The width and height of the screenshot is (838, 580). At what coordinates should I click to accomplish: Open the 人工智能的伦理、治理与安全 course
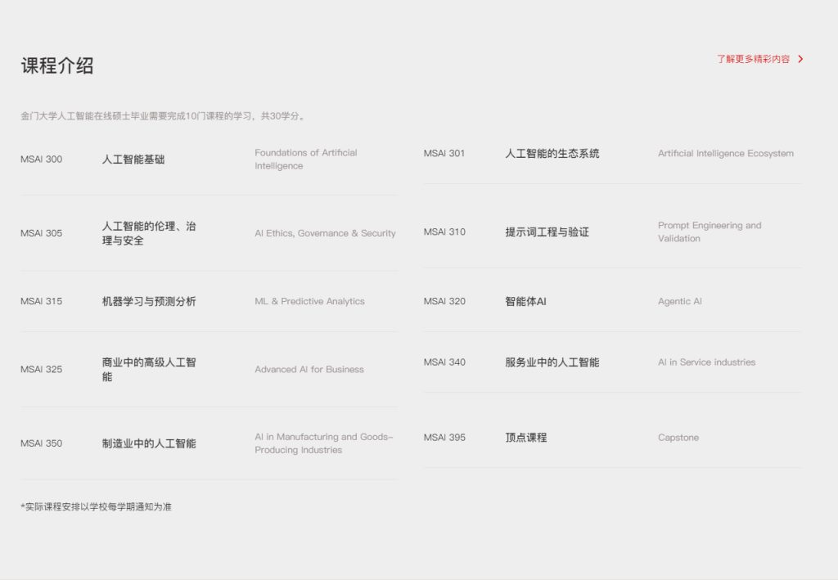(x=149, y=233)
